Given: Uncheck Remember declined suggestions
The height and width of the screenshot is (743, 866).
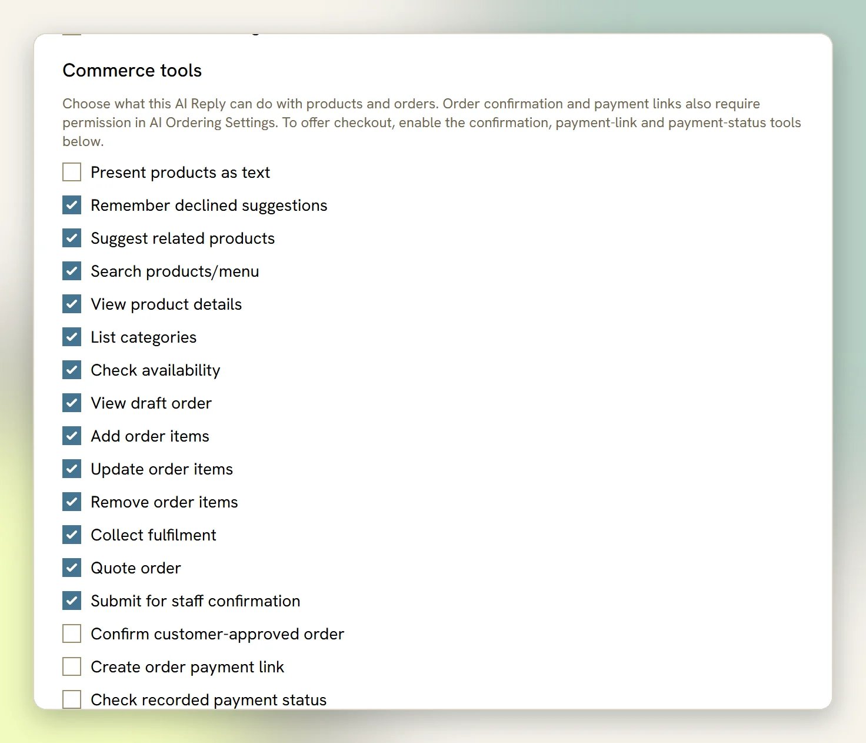Looking at the screenshot, I should tap(72, 205).
